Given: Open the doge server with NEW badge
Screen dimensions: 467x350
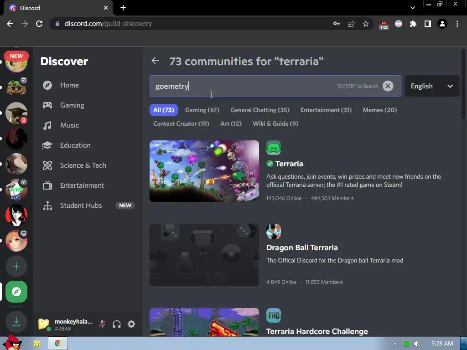Looking at the screenshot, I should (x=16, y=62).
